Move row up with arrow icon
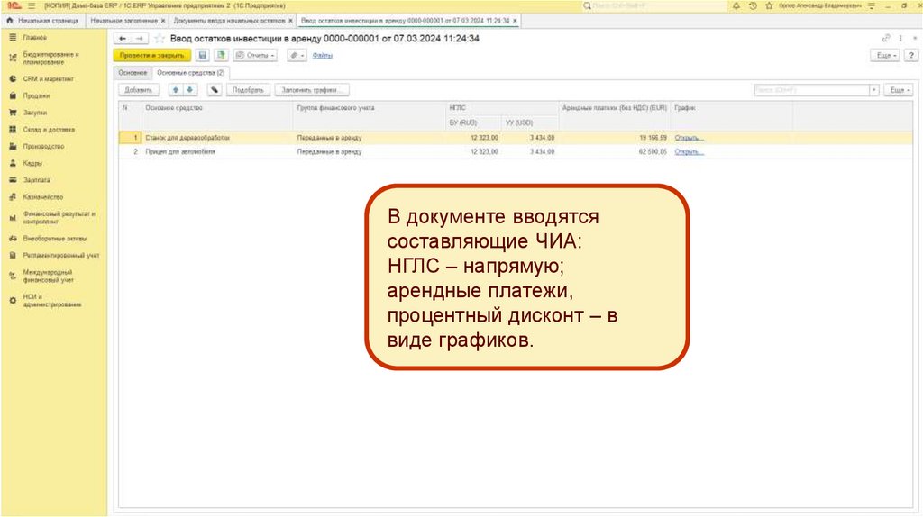 [x=176, y=90]
